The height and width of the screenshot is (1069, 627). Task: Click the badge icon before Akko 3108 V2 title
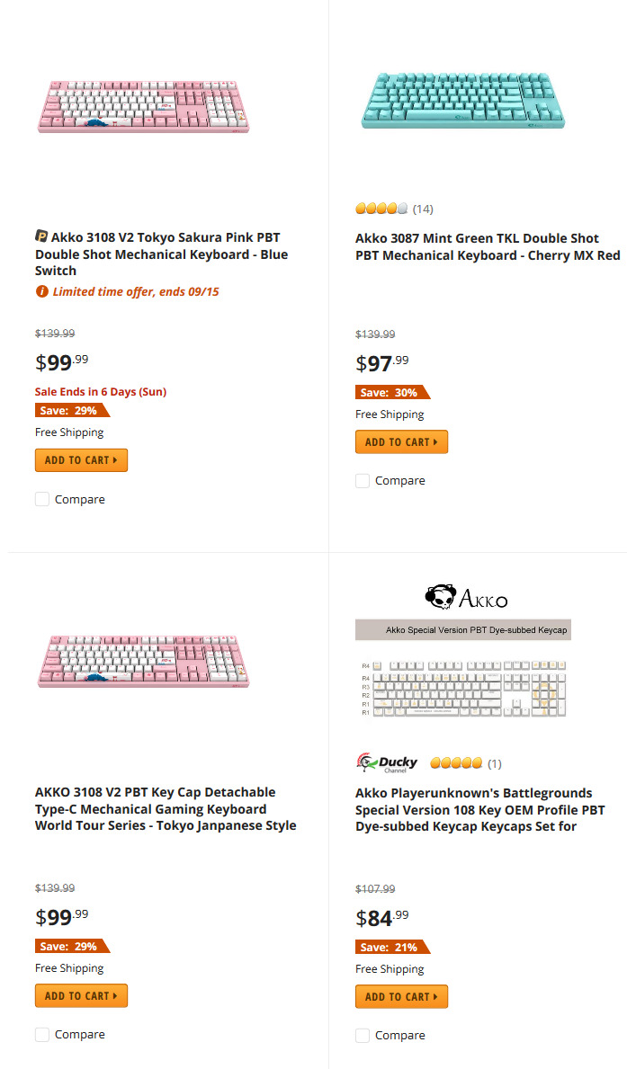pyautogui.click(x=41, y=236)
